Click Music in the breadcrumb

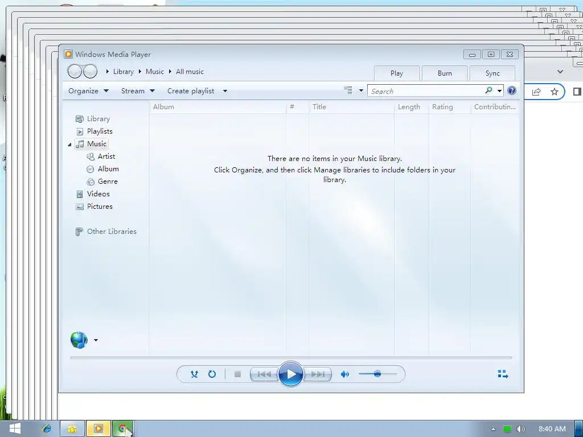(155, 72)
